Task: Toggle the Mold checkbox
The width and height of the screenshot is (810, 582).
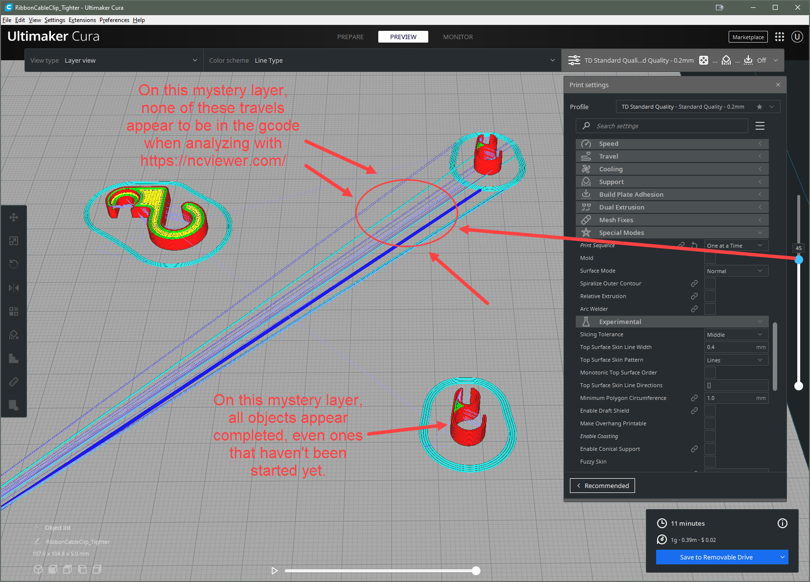Action: [710, 258]
